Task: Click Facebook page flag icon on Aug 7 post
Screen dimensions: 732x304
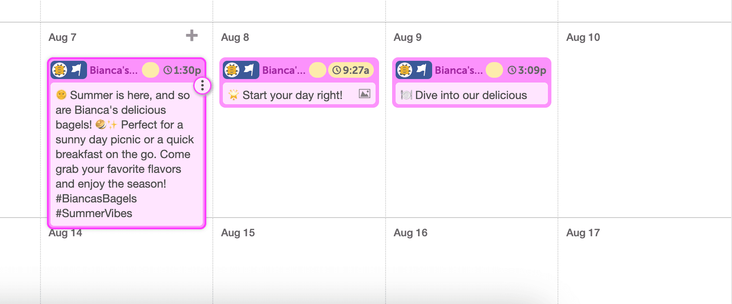Action: (x=77, y=70)
